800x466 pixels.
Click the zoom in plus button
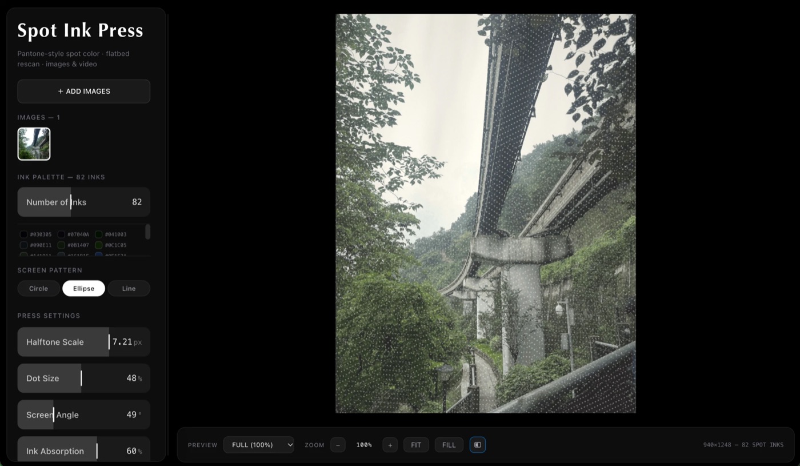pyautogui.click(x=390, y=445)
